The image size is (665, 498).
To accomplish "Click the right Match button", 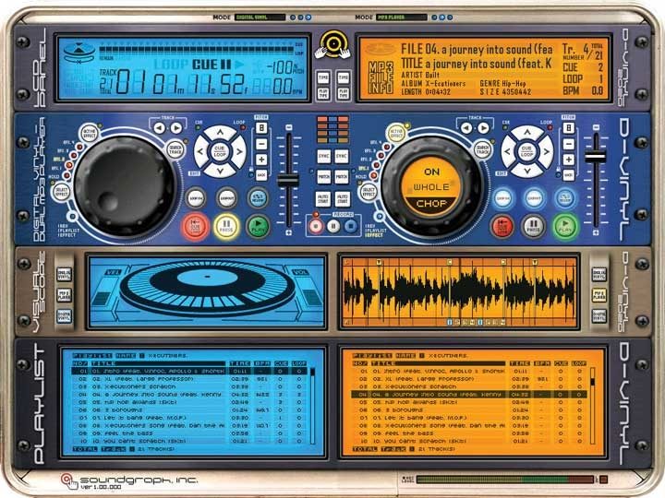I will tap(342, 176).
